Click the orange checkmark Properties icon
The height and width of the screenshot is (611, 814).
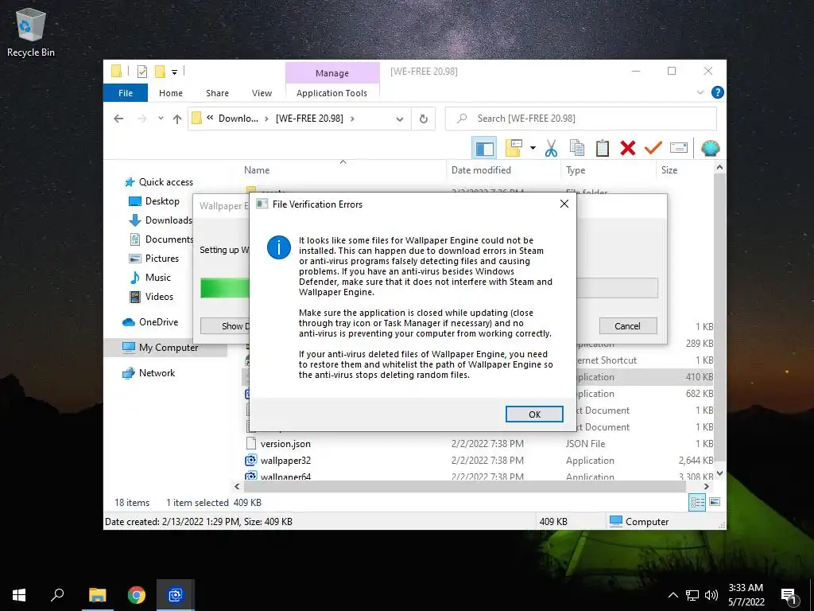point(653,148)
